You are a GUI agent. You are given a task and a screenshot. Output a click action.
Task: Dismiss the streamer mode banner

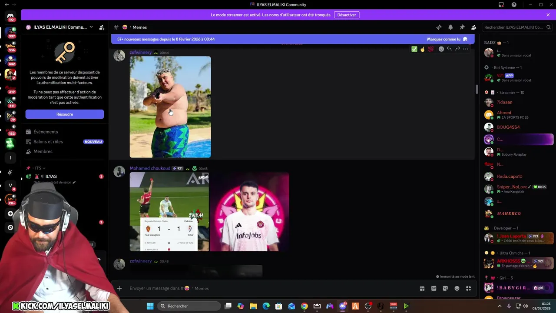click(x=548, y=15)
